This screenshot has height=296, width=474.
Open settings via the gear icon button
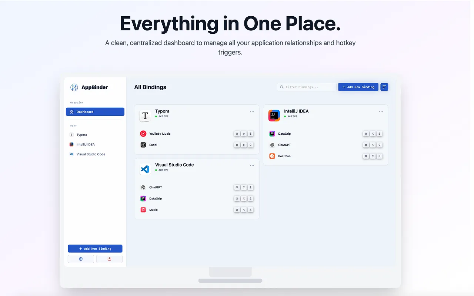pyautogui.click(x=81, y=259)
